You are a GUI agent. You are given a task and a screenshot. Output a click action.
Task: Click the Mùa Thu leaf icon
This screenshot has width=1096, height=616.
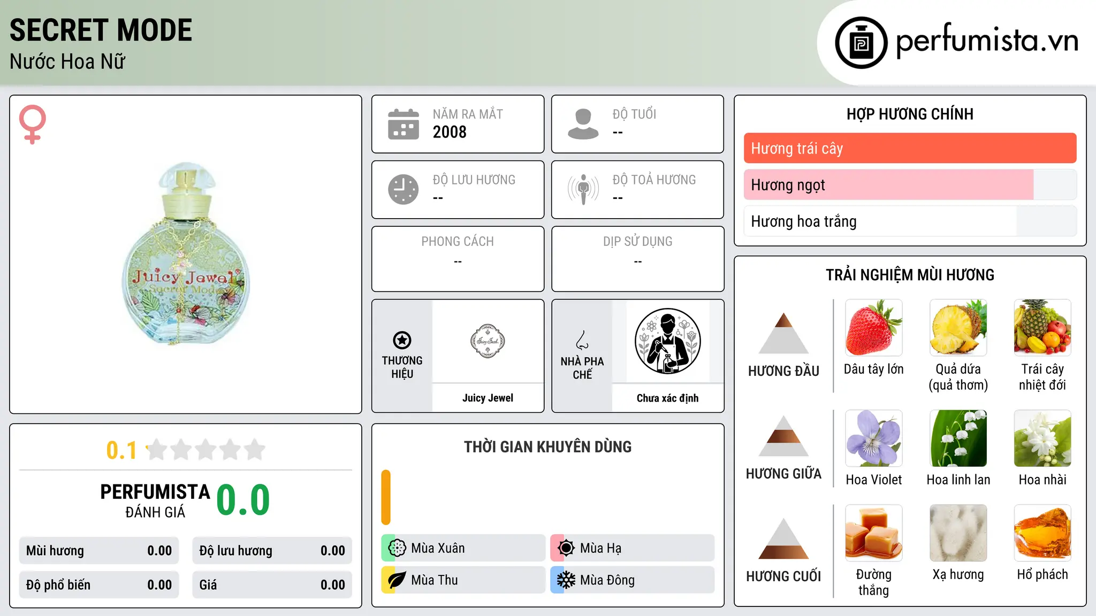(x=397, y=580)
